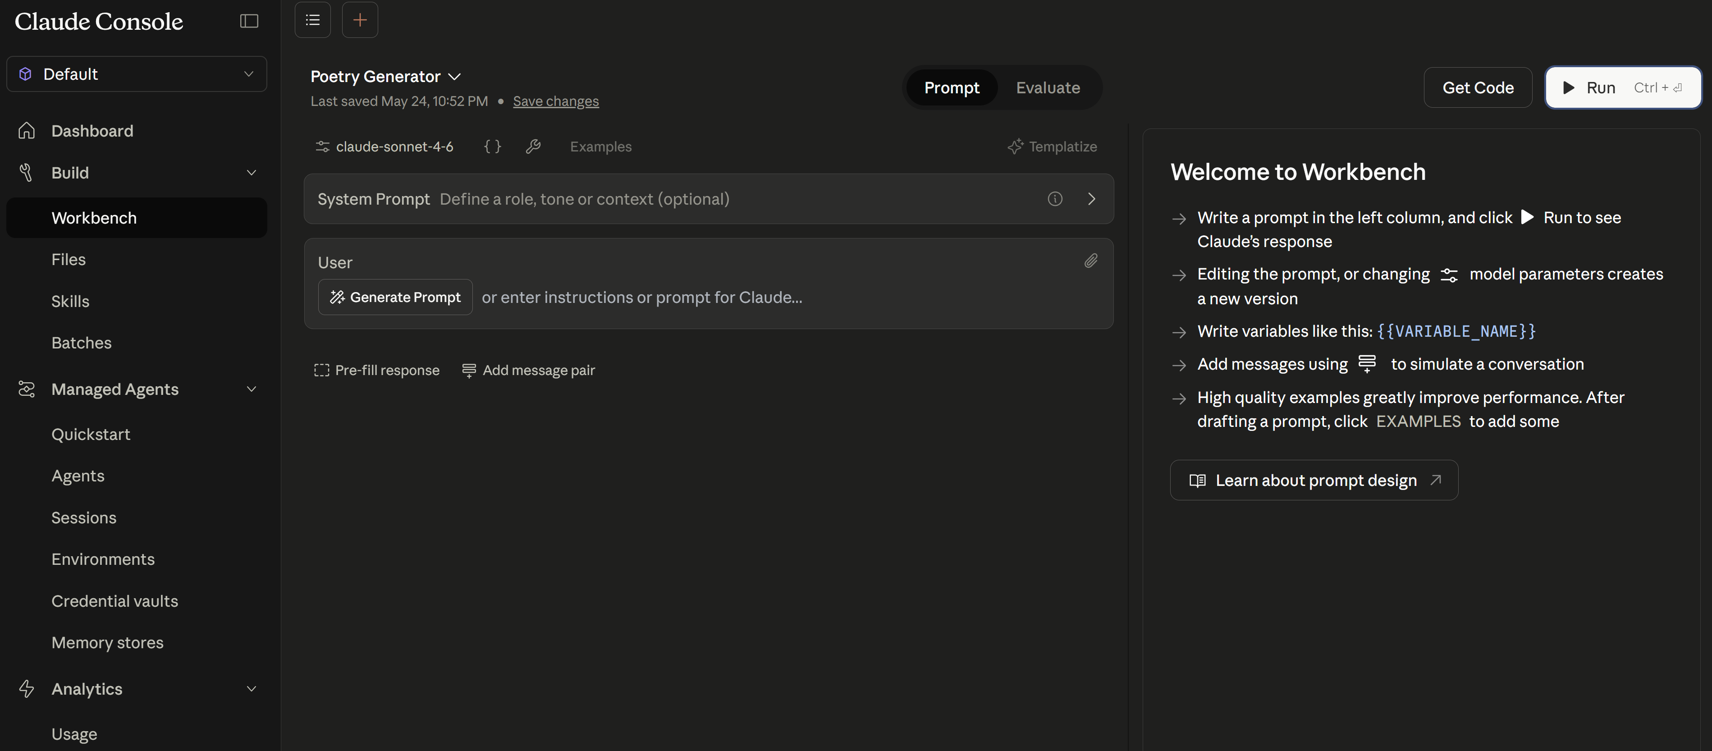
Task: Open Agents in sidebar
Action: pos(78,476)
